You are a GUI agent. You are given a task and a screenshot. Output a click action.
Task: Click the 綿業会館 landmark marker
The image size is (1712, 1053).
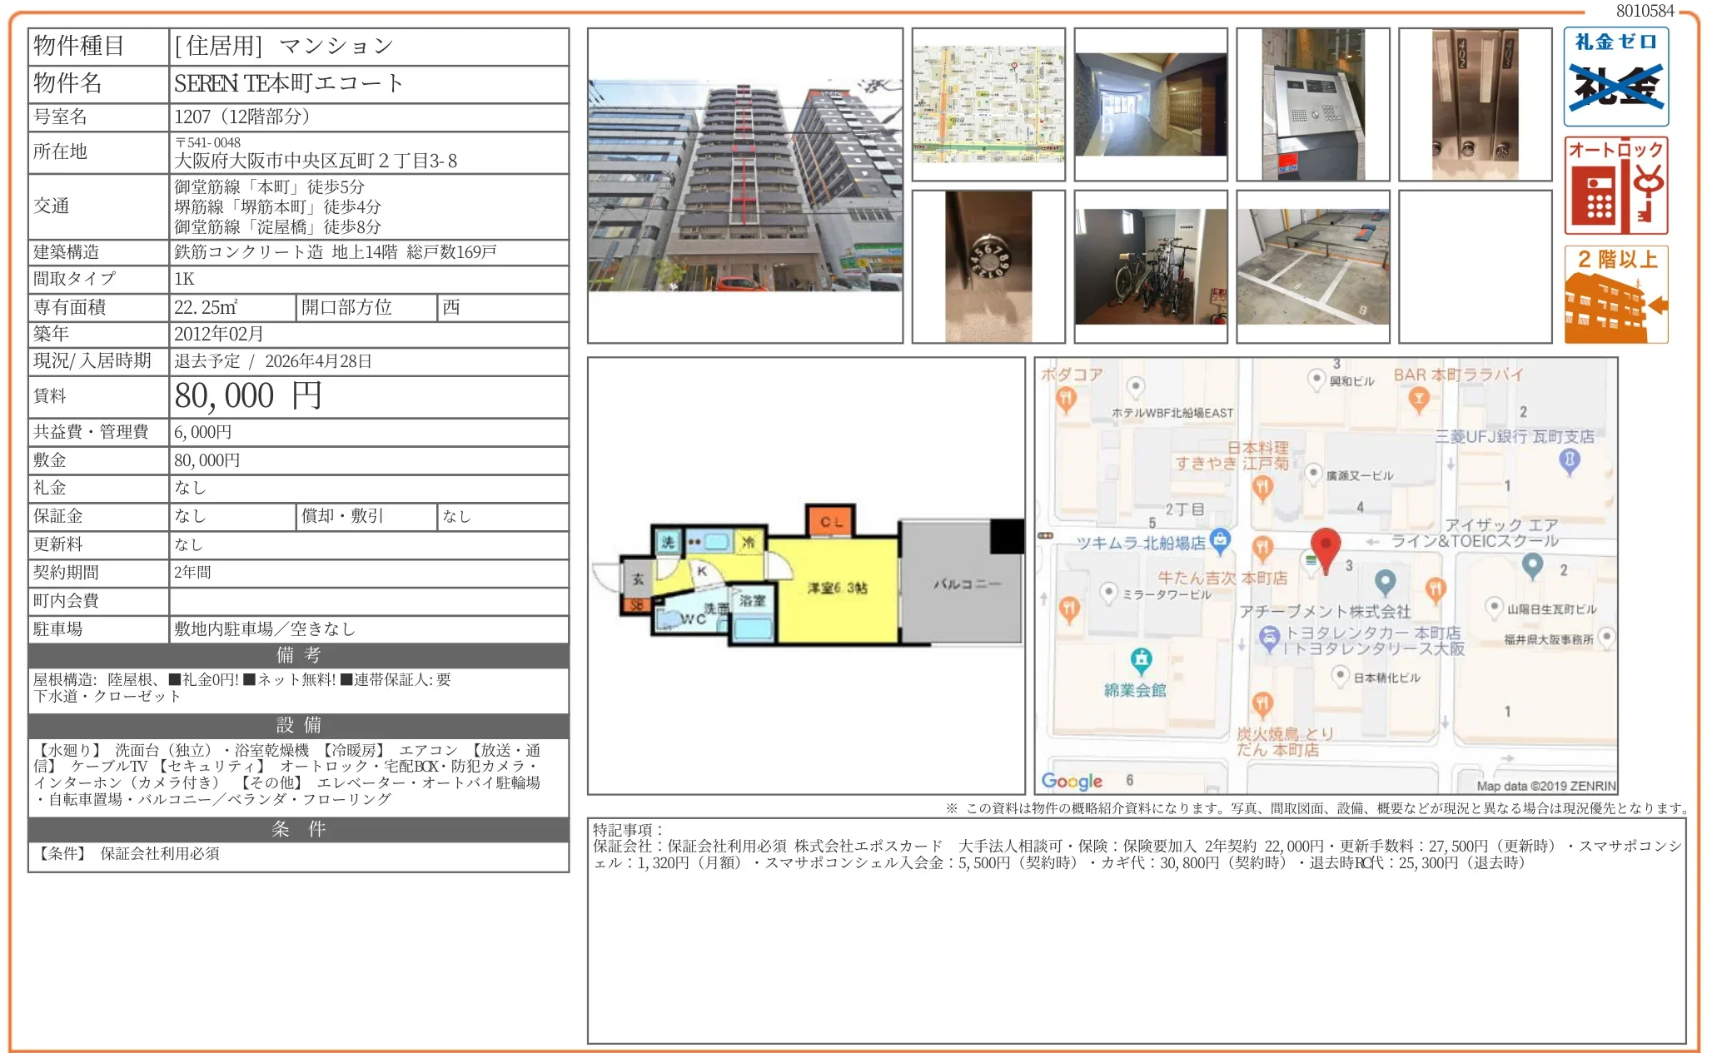click(x=1141, y=660)
